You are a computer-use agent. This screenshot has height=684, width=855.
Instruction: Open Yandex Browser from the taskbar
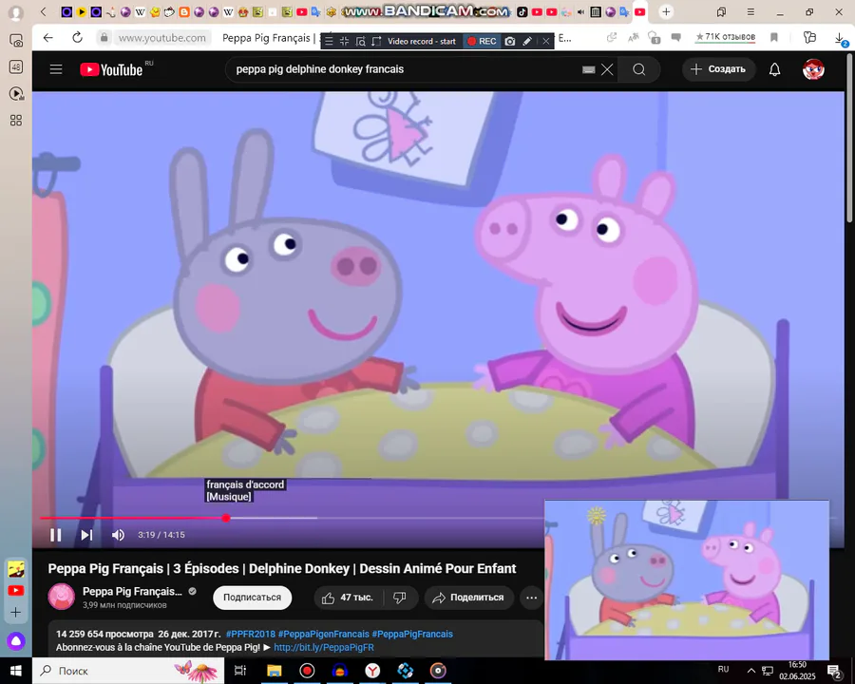(x=372, y=671)
